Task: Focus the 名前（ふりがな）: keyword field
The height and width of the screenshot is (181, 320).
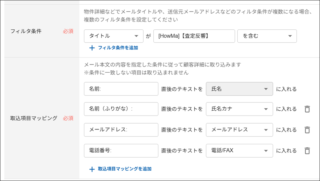Action: 121,109
